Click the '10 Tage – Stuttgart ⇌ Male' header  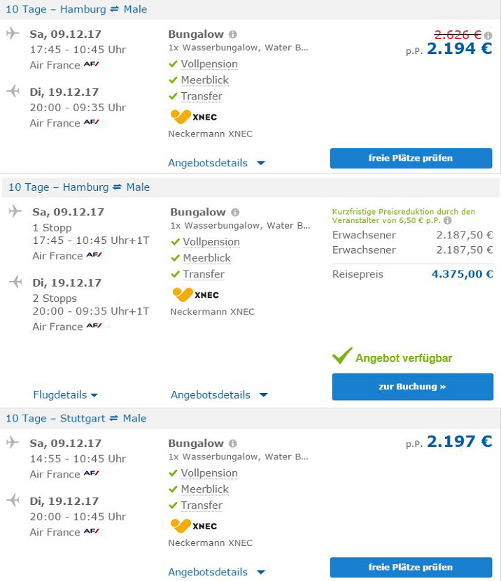[76, 418]
